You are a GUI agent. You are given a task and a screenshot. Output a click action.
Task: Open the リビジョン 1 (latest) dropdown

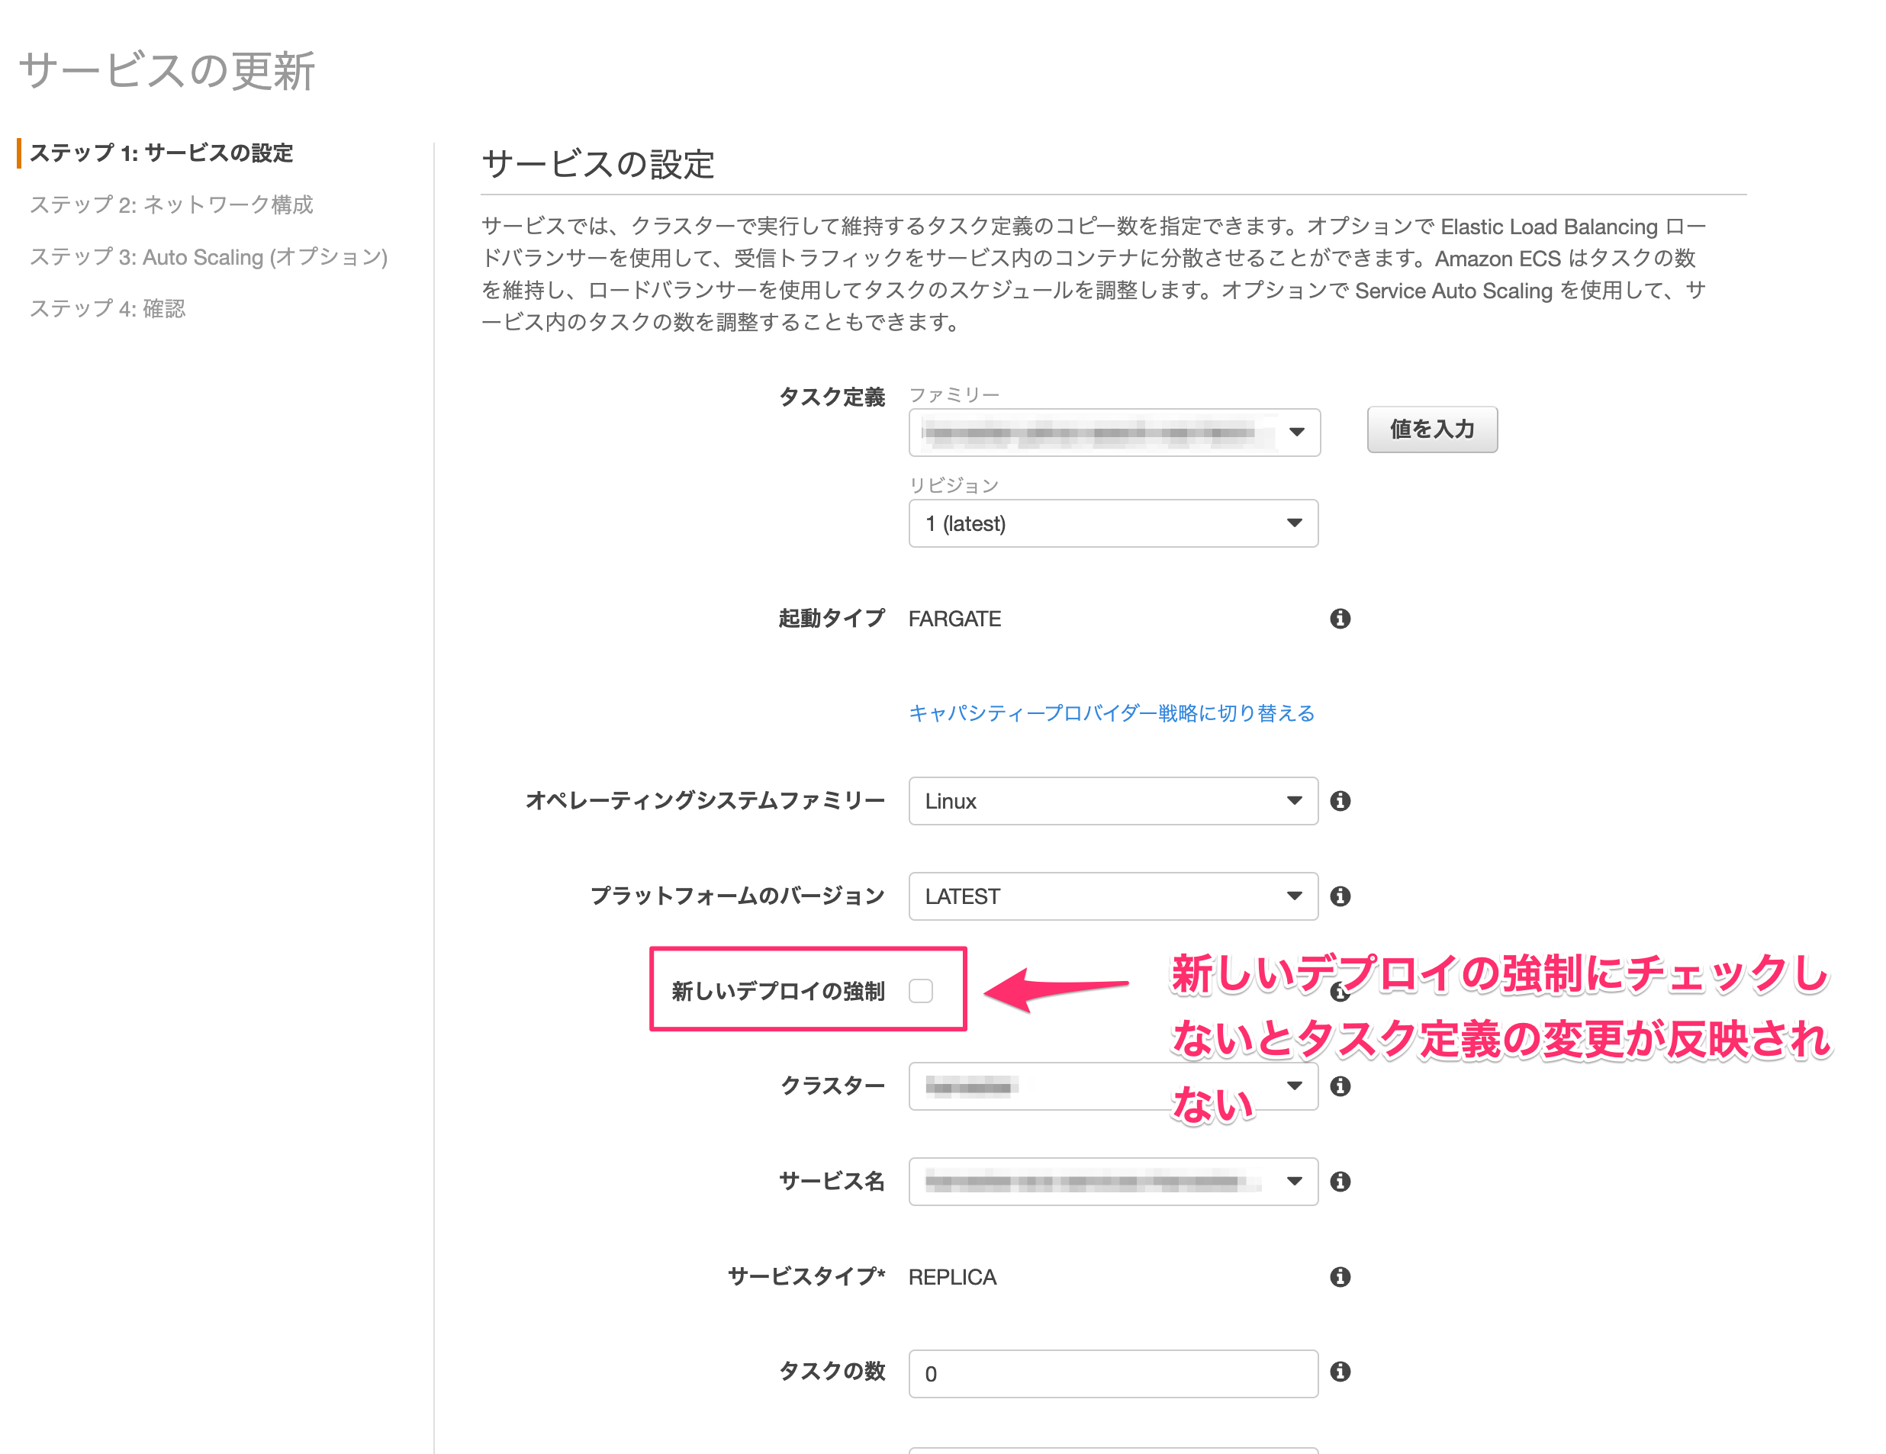[x=1113, y=523]
